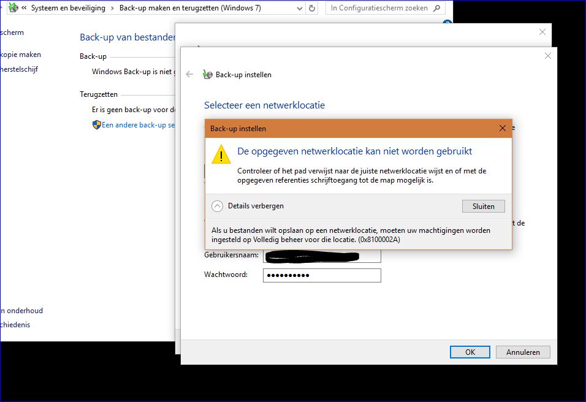Viewport: 586px width, 402px height.
Task: Click the breadcrumb overflow chevrons in address bar
Action: (24, 7)
